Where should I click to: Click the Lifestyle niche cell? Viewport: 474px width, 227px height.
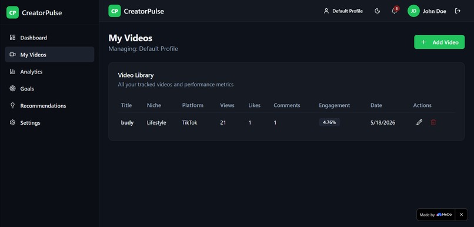coord(156,123)
